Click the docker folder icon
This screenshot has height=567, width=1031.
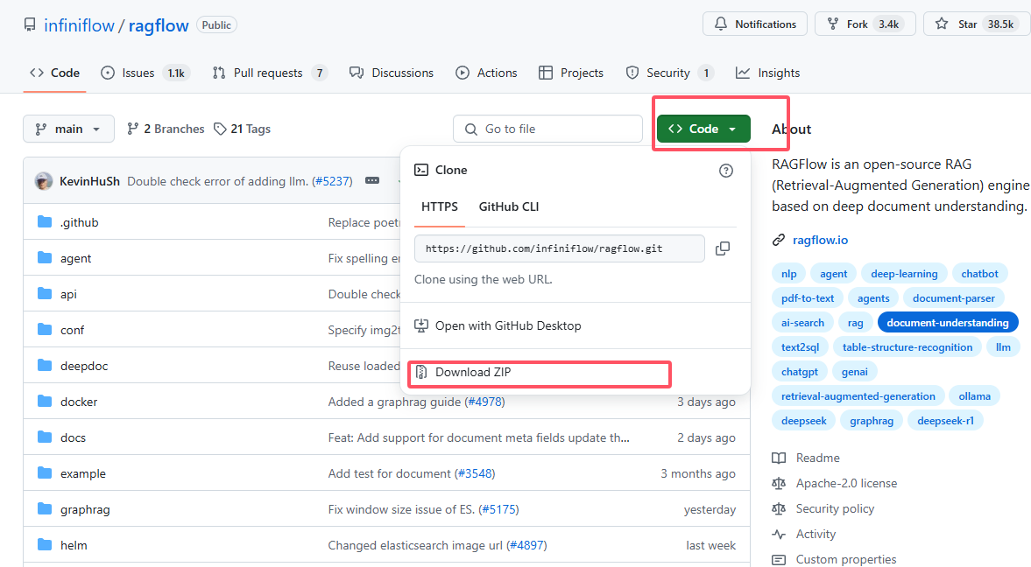tap(45, 401)
